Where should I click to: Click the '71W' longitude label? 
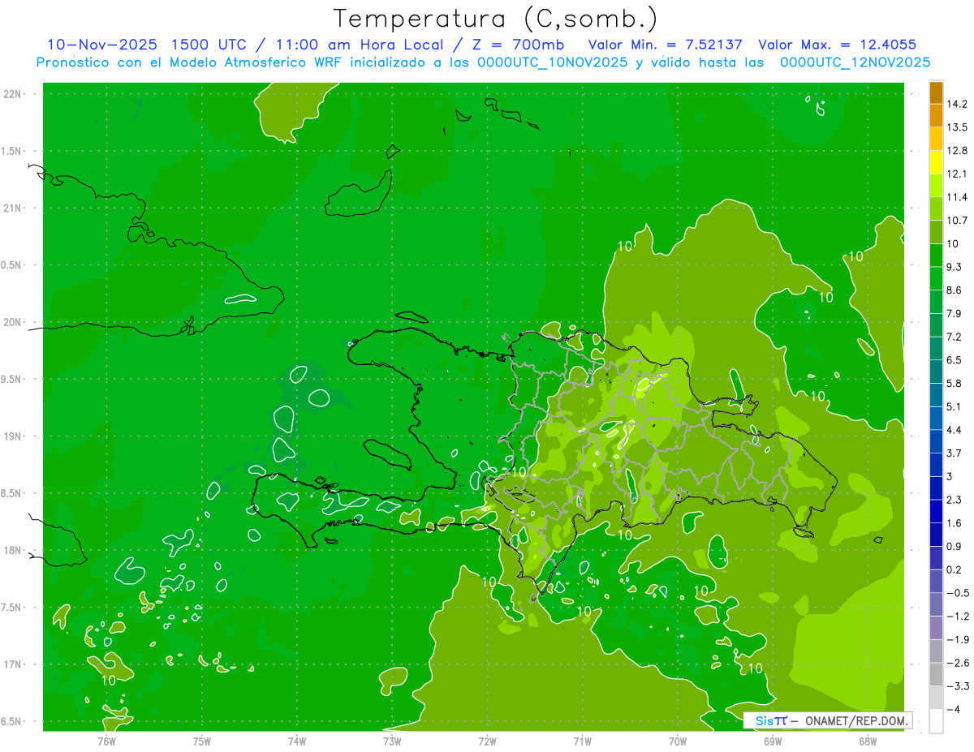pos(582,741)
